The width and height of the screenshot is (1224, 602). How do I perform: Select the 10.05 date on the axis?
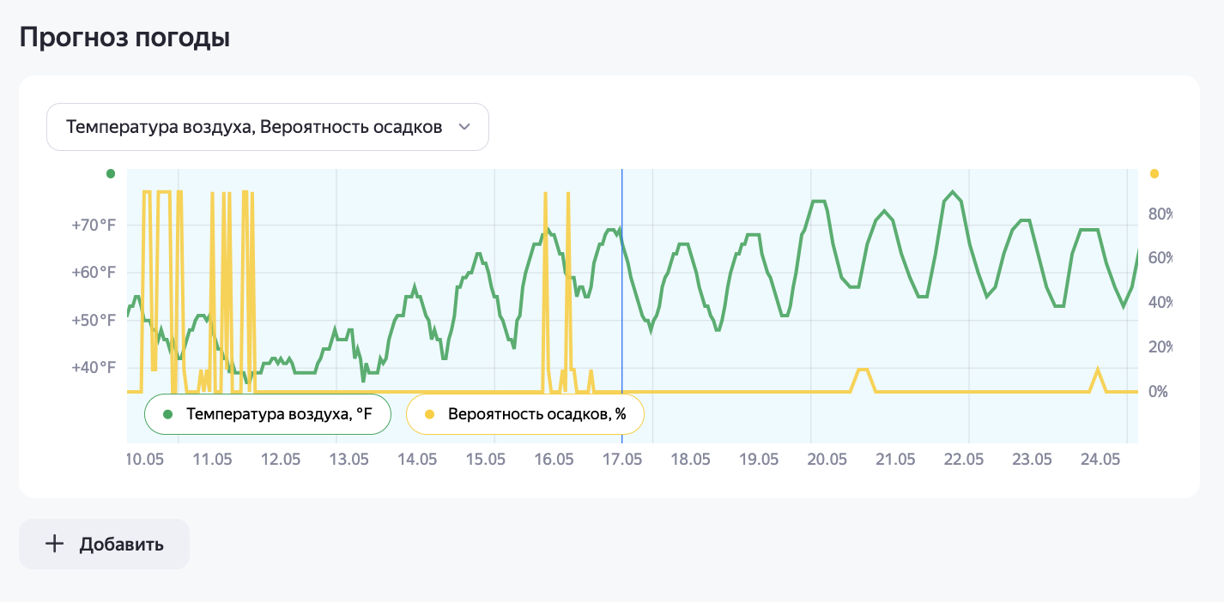144,460
